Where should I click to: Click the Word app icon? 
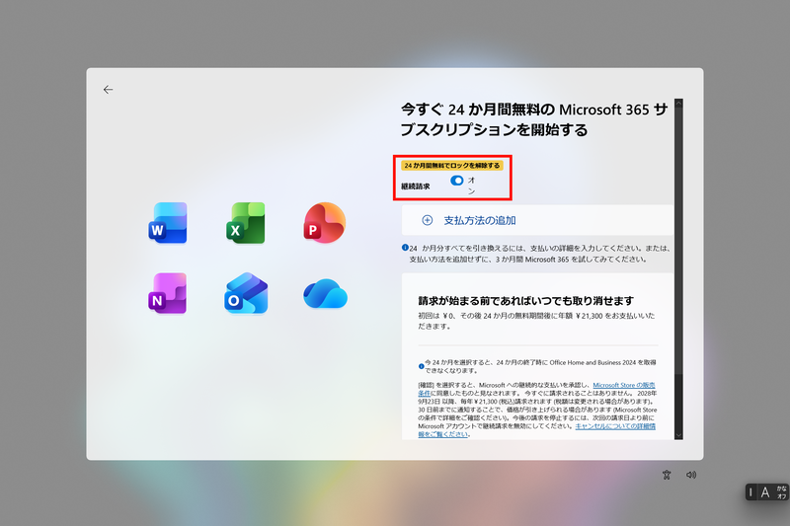pos(168,223)
